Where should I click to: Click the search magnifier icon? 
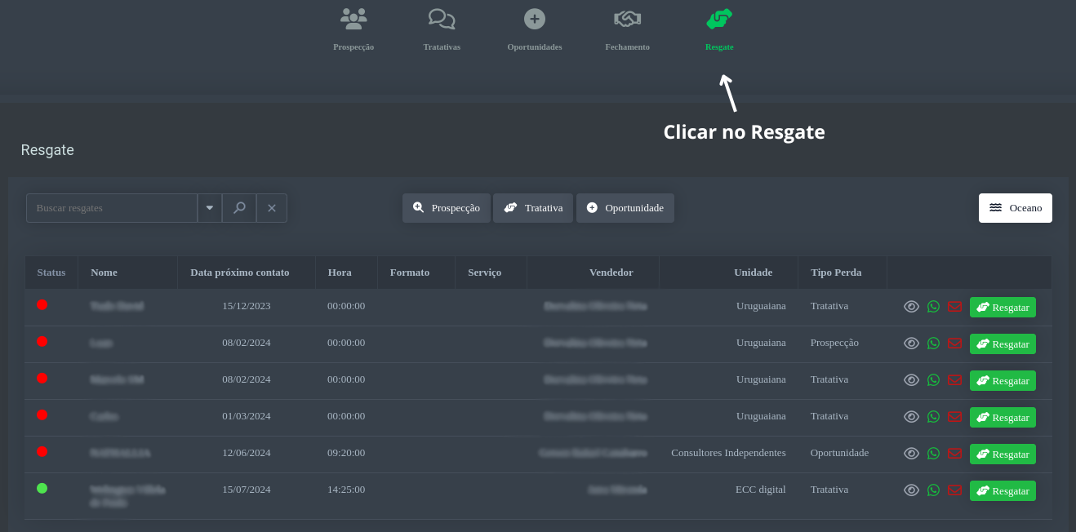click(x=239, y=208)
